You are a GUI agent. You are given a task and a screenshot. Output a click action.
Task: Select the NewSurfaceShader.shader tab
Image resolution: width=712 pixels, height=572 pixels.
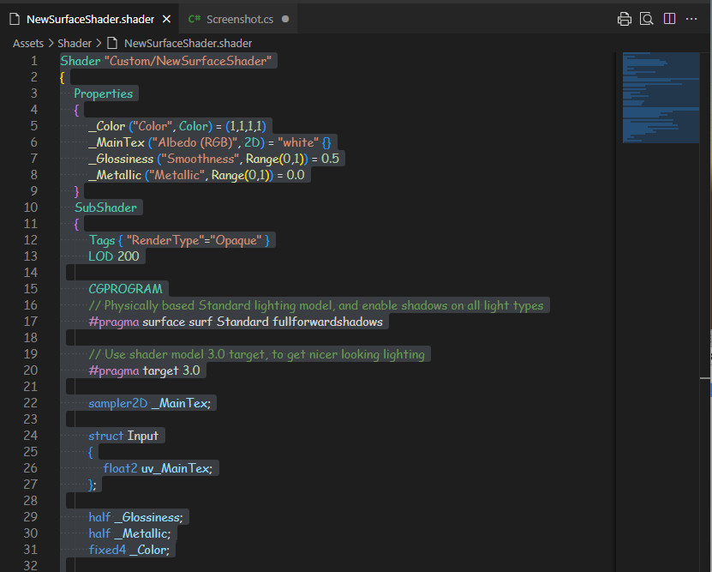click(x=90, y=19)
